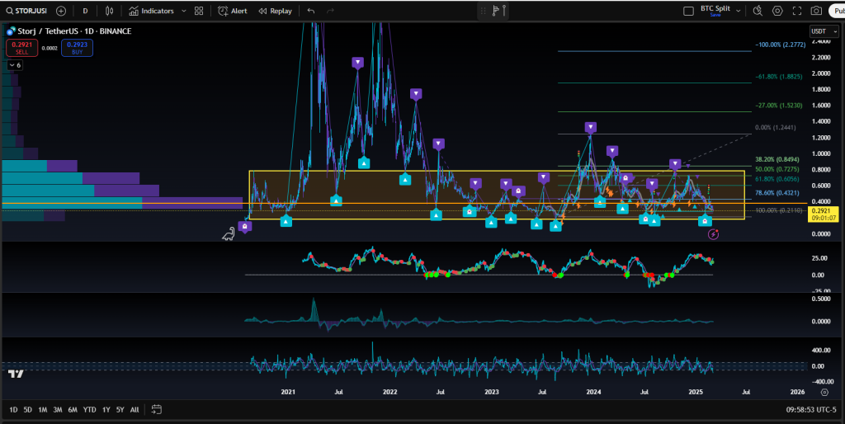Select the flagged position drawing tool
The height and width of the screenshot is (424, 845).
(495, 11)
